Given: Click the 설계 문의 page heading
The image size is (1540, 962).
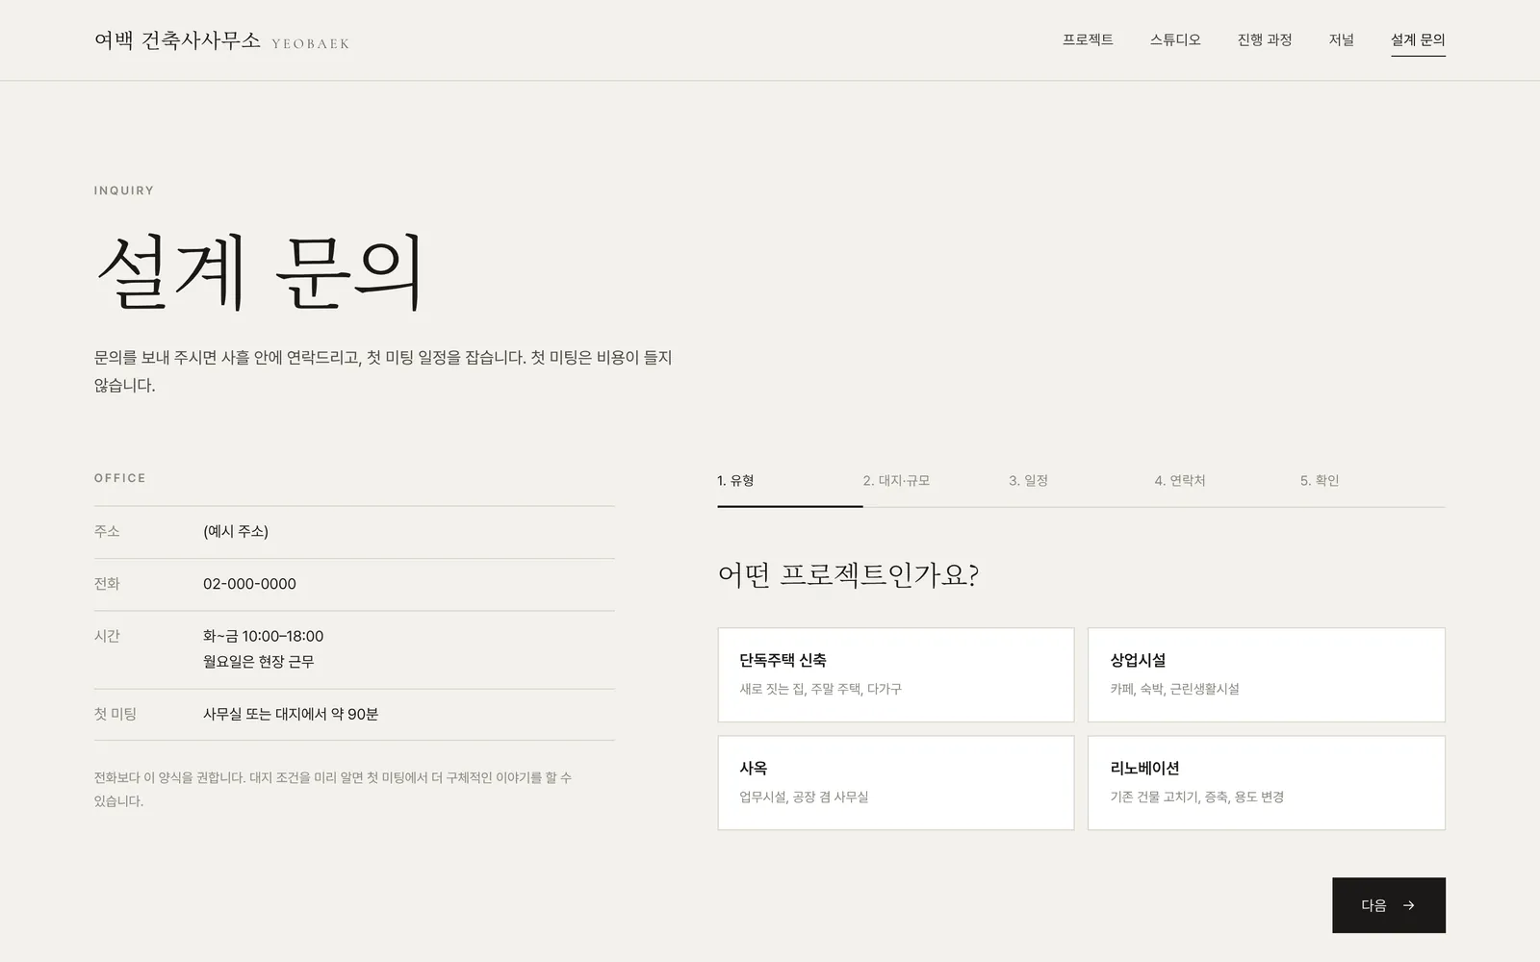Looking at the screenshot, I should click(260, 272).
